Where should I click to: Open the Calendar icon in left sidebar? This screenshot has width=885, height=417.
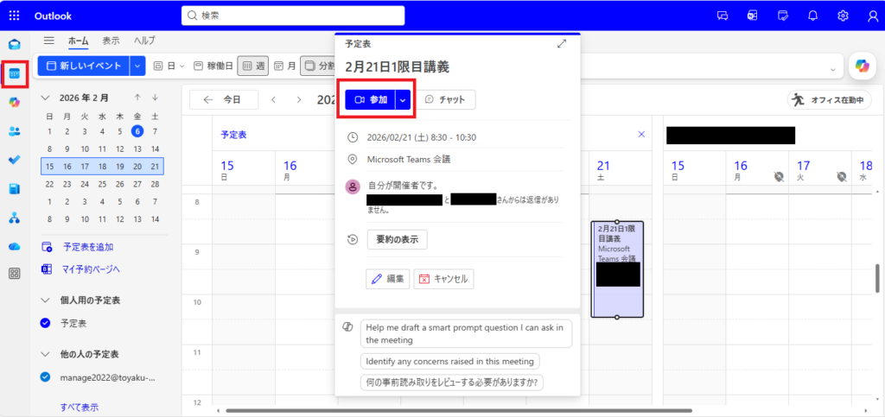14,73
